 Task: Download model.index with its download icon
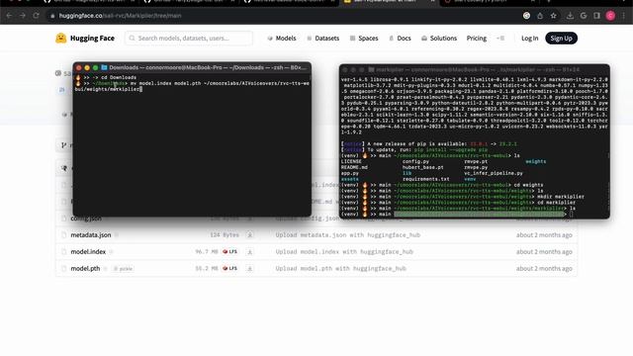250,251
